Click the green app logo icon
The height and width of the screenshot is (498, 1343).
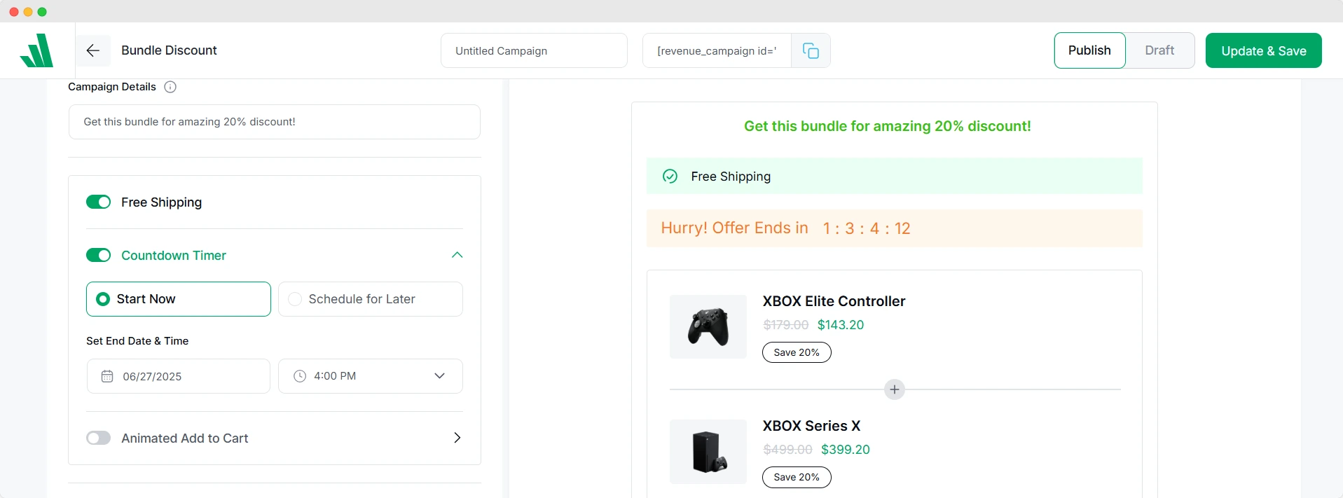point(37,50)
